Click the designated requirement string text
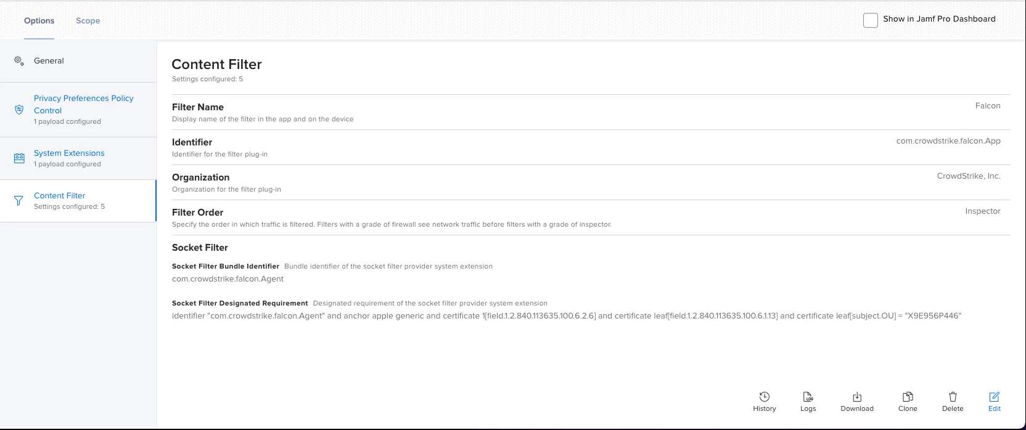The height and width of the screenshot is (430, 1026). click(567, 315)
